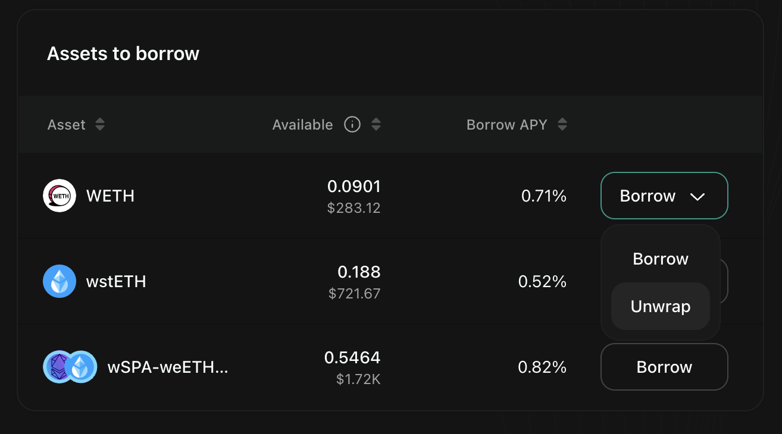
Task: Select Unwrap from the dropdown menu
Action: click(x=661, y=306)
